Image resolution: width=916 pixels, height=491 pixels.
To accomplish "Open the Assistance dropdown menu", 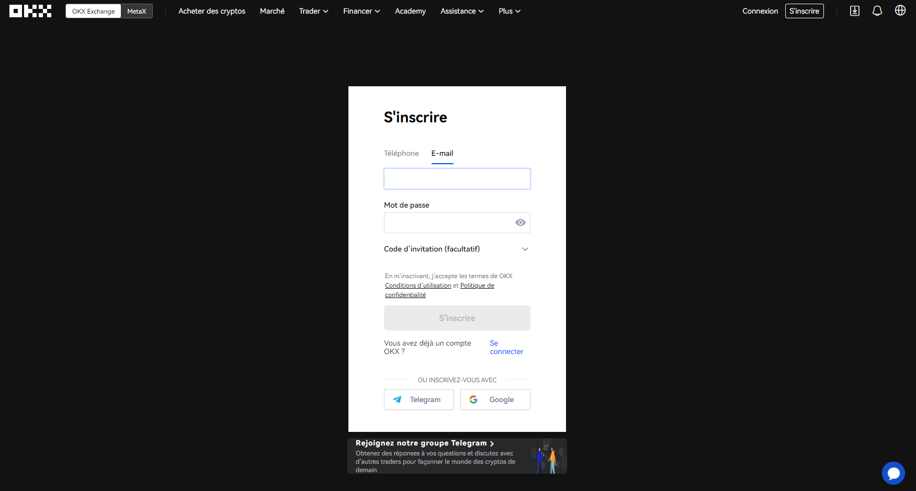I will 462,11.
